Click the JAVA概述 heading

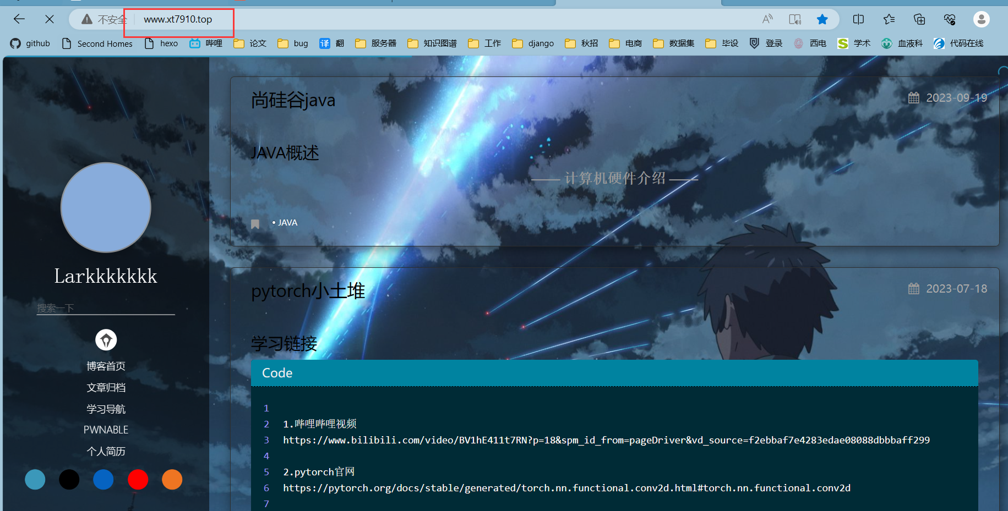[x=285, y=153]
